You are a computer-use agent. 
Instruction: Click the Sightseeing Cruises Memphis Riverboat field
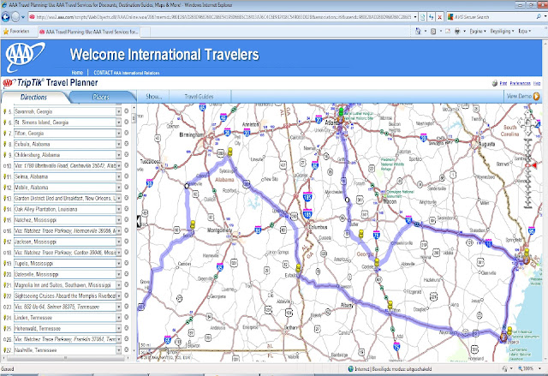[x=65, y=295]
